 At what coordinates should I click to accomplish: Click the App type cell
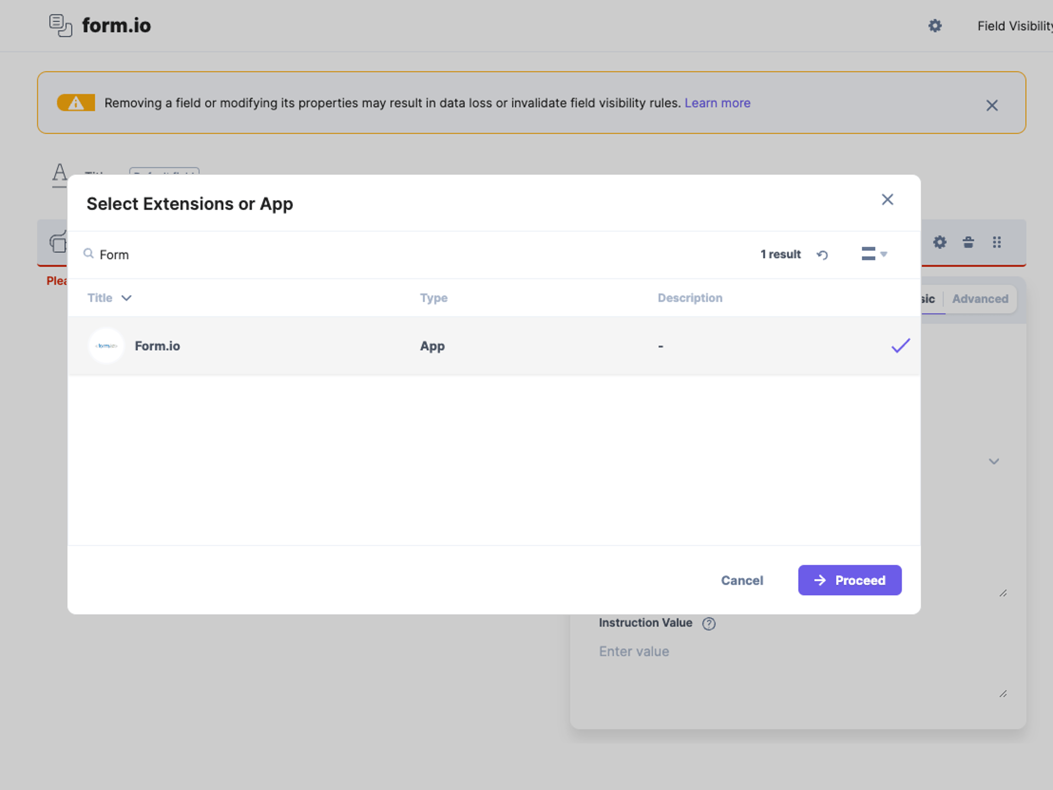pos(432,346)
